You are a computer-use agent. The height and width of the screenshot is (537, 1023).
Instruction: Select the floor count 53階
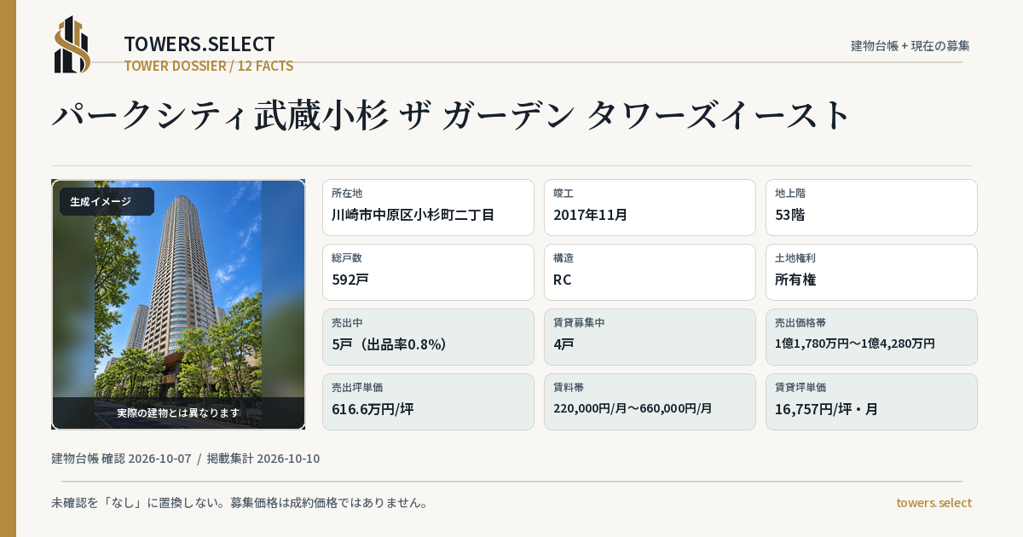[x=790, y=215]
